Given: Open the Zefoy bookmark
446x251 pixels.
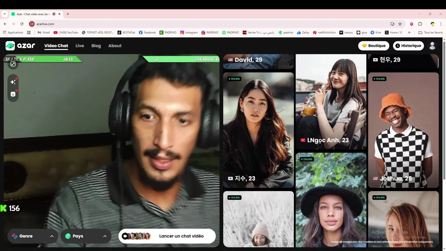Looking at the screenshot, I should click(x=303, y=32).
